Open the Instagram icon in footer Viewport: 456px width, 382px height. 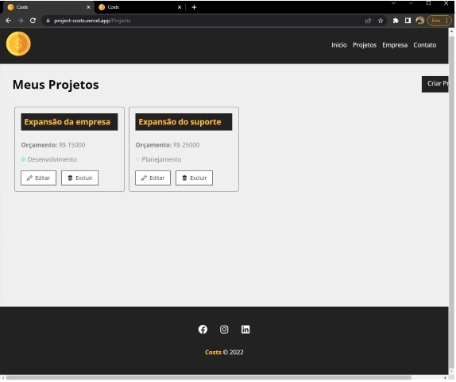click(224, 330)
